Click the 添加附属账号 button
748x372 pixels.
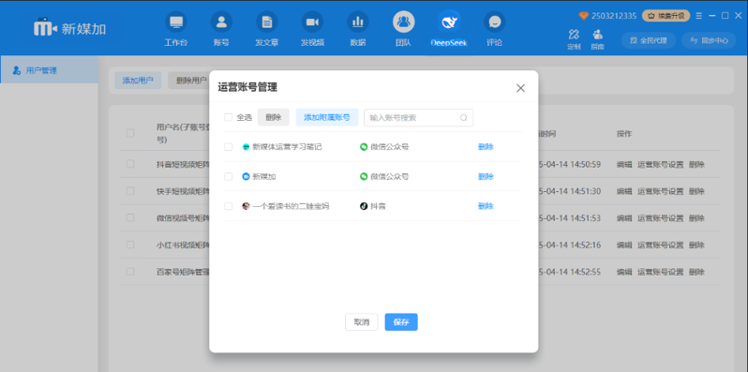pos(327,117)
